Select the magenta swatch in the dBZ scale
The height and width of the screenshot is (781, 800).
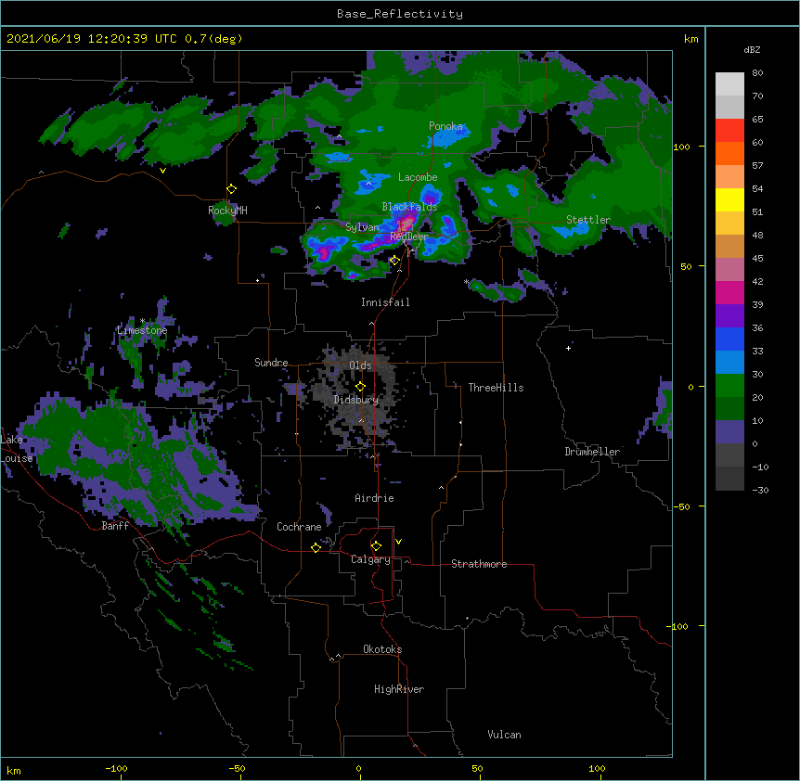tap(729, 292)
